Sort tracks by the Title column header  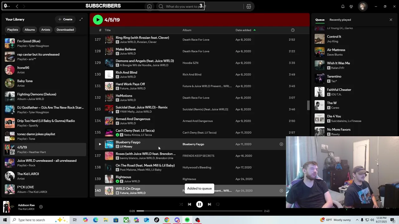point(108,30)
